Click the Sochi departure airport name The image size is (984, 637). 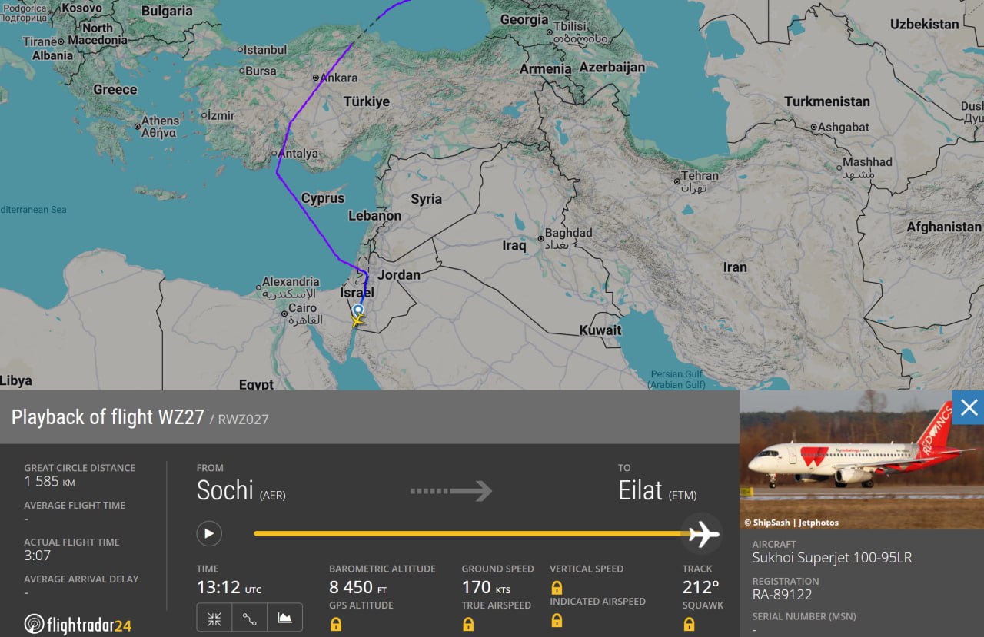224,490
